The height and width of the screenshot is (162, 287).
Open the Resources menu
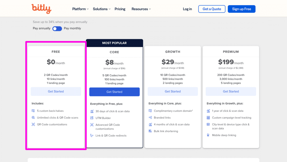tap(140, 9)
